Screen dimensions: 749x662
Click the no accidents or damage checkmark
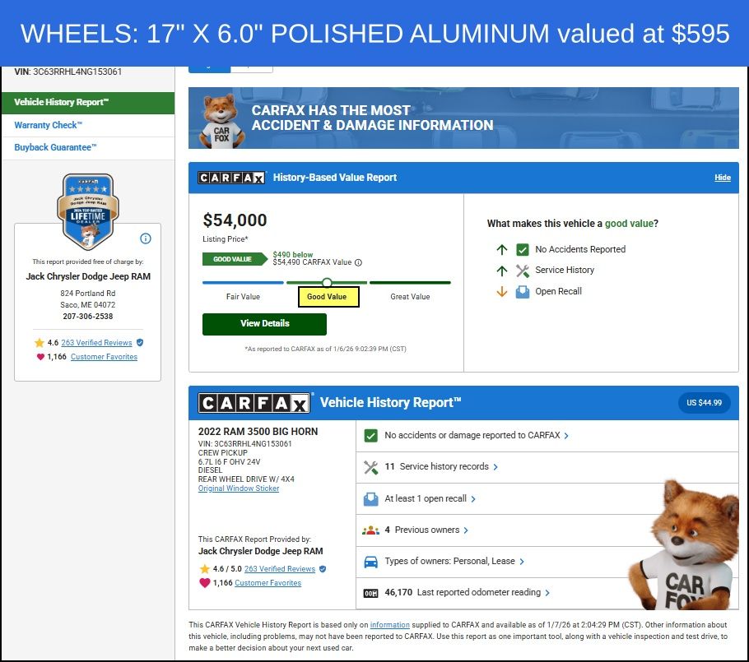370,436
